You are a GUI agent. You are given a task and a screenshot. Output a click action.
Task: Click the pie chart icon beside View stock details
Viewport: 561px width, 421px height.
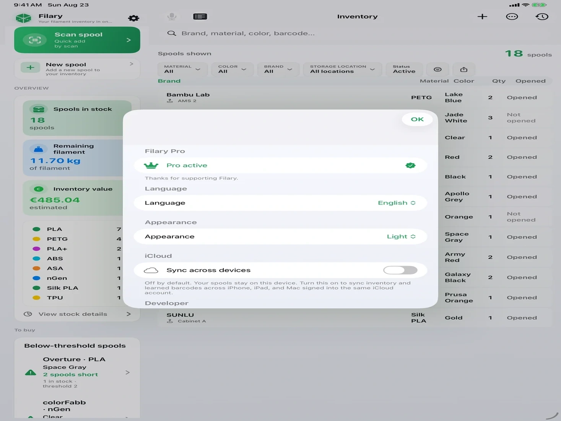[x=28, y=314]
